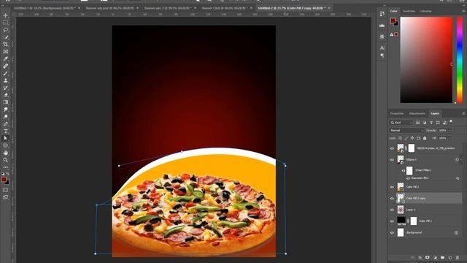Select the Ellipse shape tool
This screenshot has width=467, height=263.
pos(5,145)
